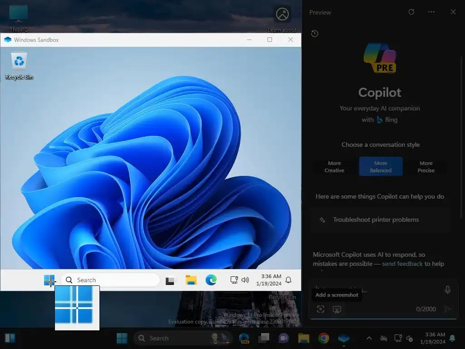Open File Explorer in Sandbox taskbar
The image size is (465, 349).
point(191,280)
